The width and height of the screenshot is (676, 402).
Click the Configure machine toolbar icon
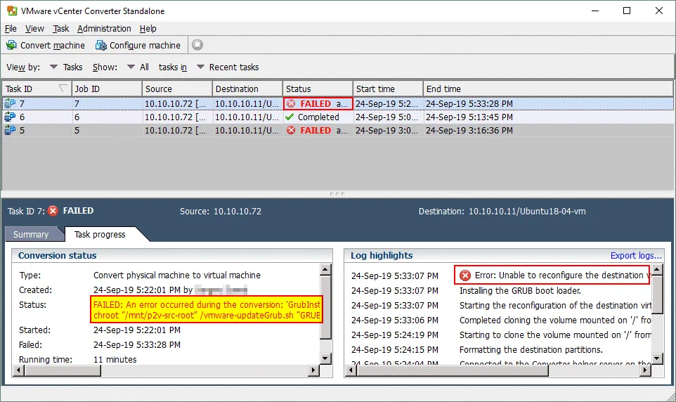pos(100,45)
